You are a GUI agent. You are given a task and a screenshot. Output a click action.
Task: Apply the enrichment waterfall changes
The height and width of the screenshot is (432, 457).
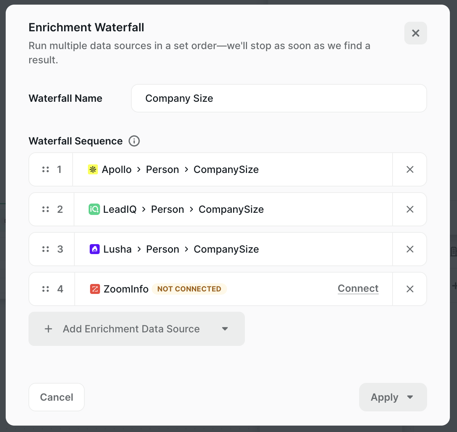click(384, 397)
